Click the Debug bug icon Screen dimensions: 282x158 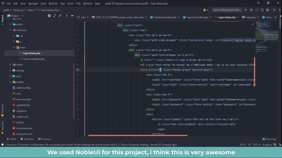tap(252, 10)
